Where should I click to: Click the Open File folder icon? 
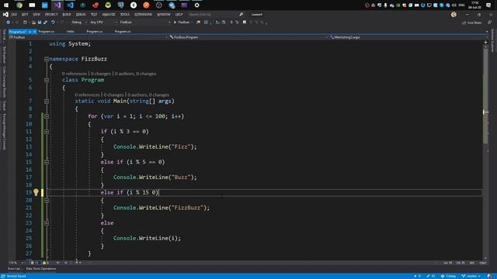point(33,22)
